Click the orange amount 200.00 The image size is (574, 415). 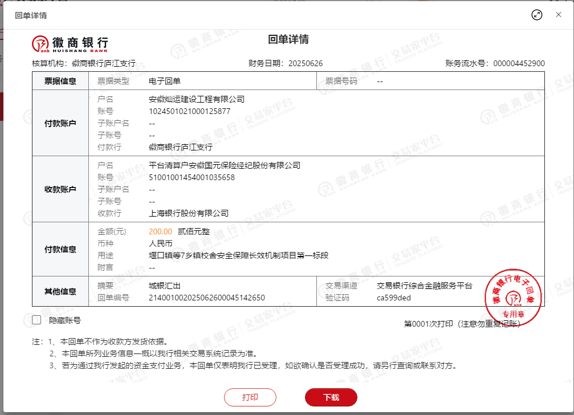coord(160,231)
